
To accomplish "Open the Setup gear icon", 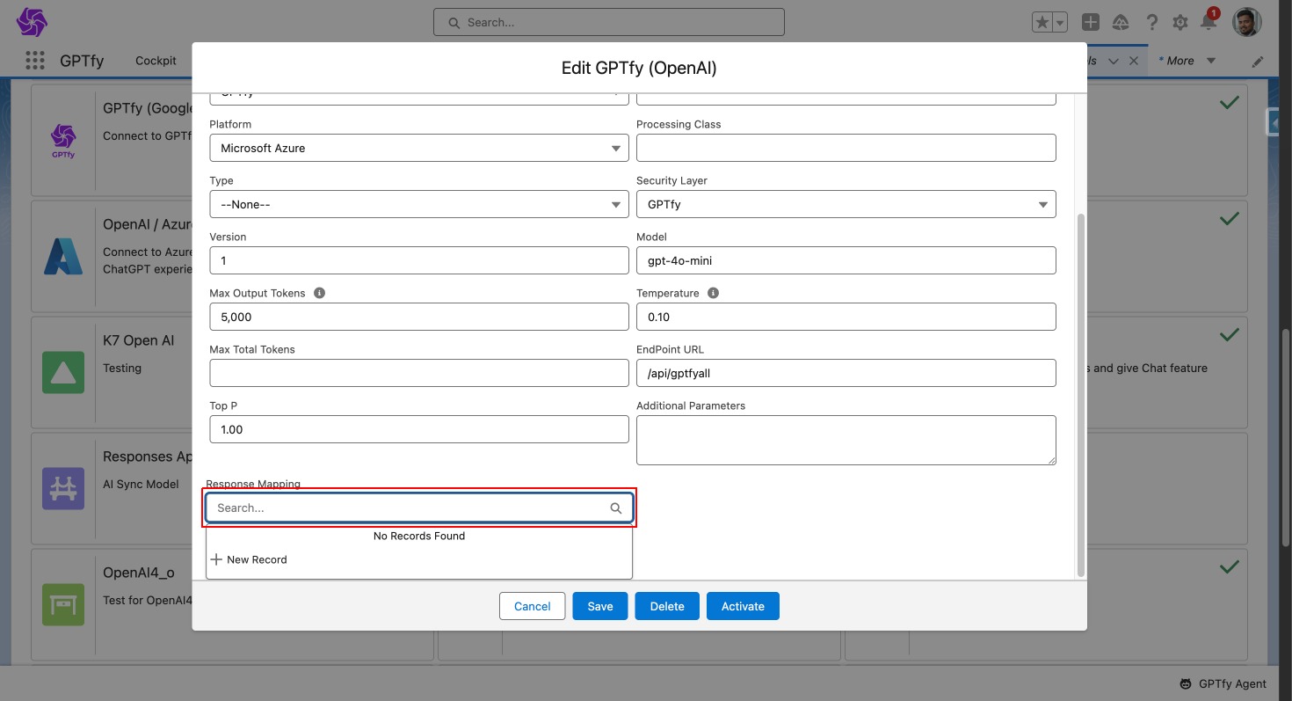I will pyautogui.click(x=1180, y=23).
